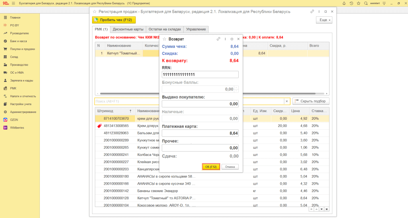Image resolution: width=408 pixels, height=218 pixels.
Task: Open notifications bell in title bar
Action: [x=344, y=3]
